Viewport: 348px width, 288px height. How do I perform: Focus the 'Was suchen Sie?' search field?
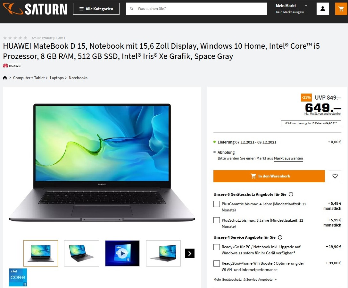click(196, 9)
